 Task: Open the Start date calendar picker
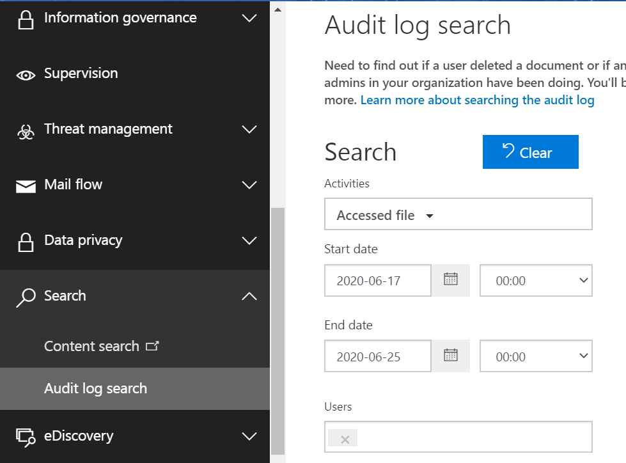pyautogui.click(x=451, y=280)
